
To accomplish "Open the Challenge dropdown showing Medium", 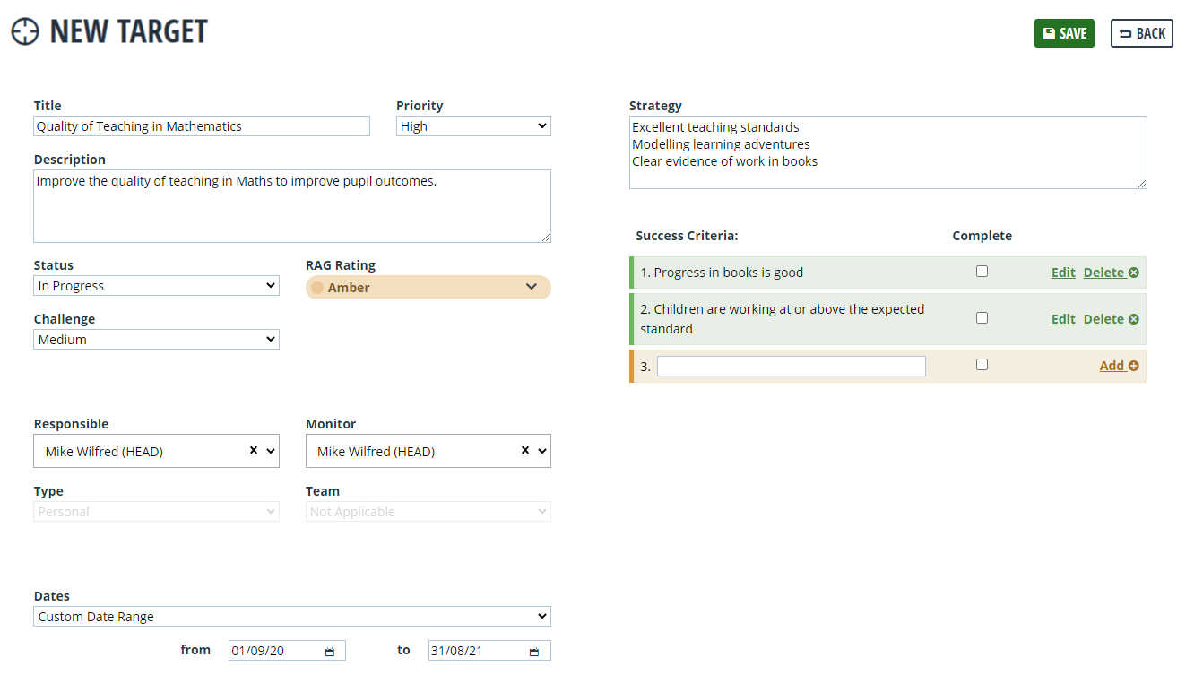I will (x=157, y=340).
